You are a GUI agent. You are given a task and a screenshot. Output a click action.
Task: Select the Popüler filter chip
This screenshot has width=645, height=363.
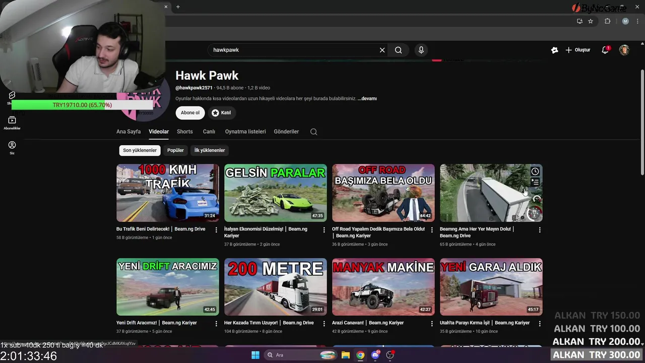[175, 150]
